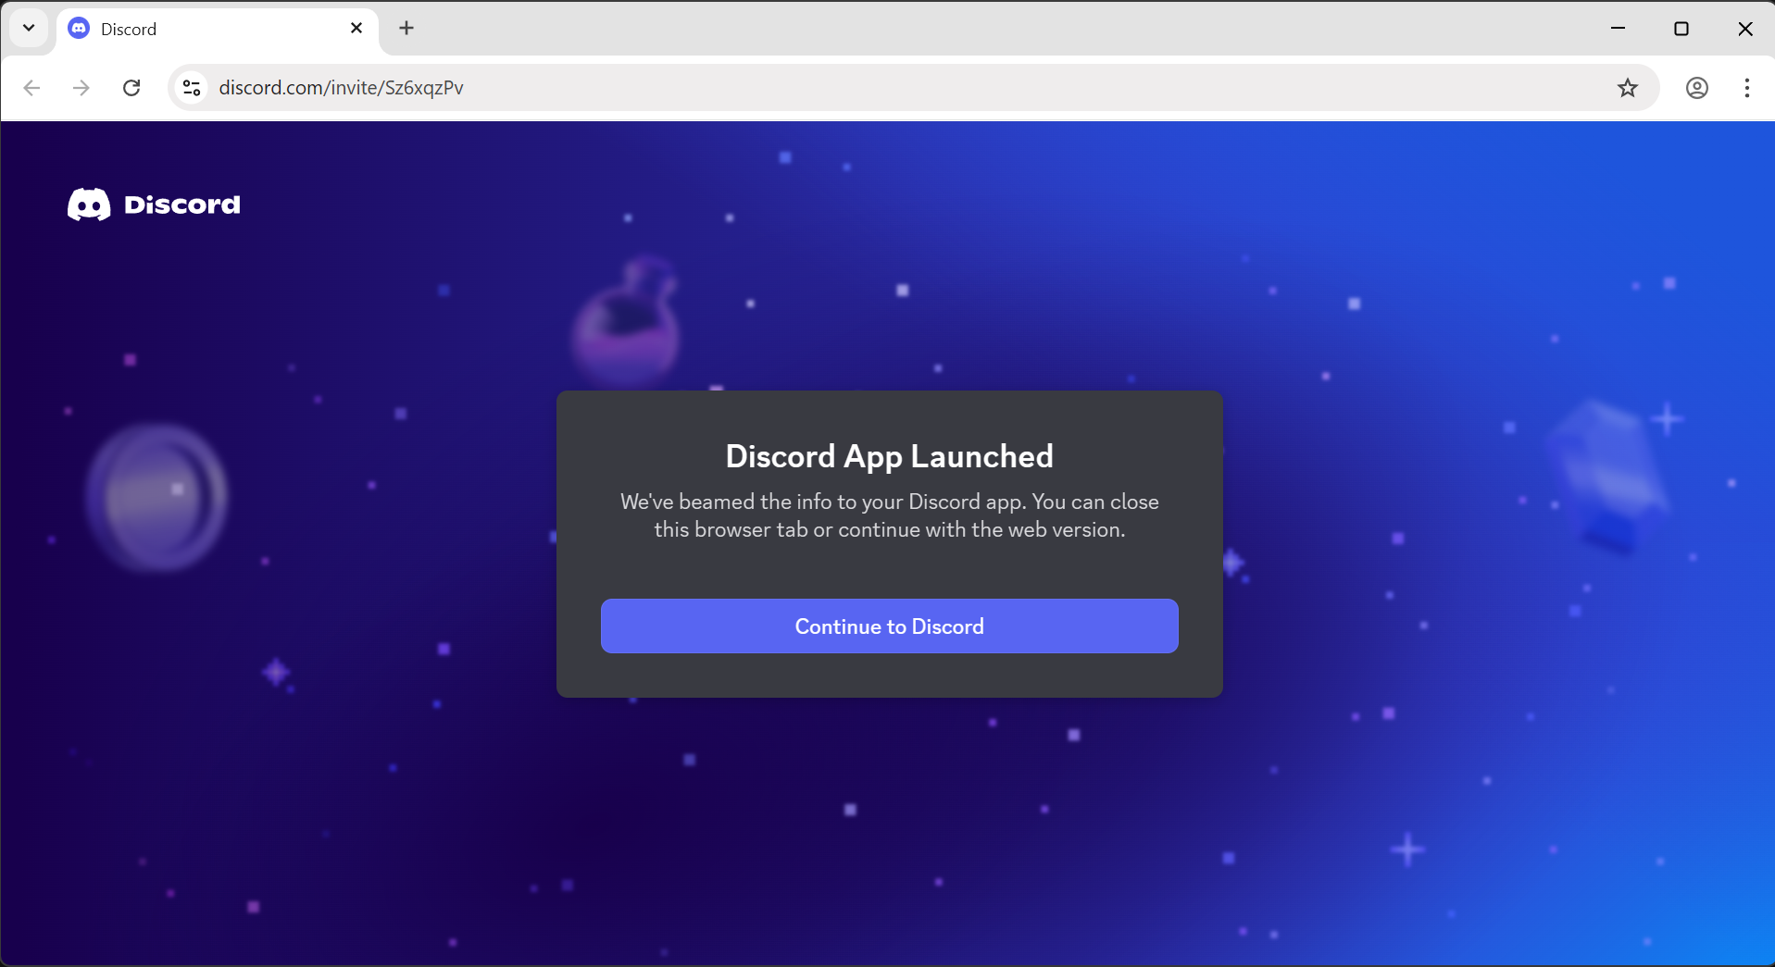Click inside the URL address bar
Screen dimensions: 1775x967
pos(648,87)
